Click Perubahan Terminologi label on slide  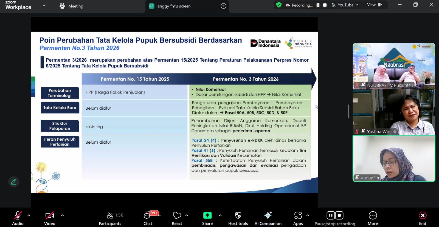coord(60,93)
